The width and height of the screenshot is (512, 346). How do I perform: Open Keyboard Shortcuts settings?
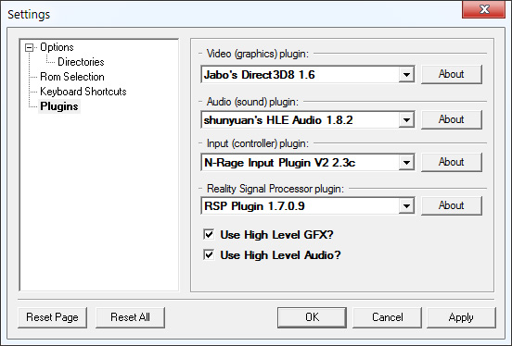(x=83, y=92)
